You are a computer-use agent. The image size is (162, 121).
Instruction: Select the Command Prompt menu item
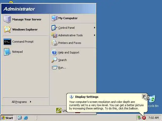click(x=26, y=42)
